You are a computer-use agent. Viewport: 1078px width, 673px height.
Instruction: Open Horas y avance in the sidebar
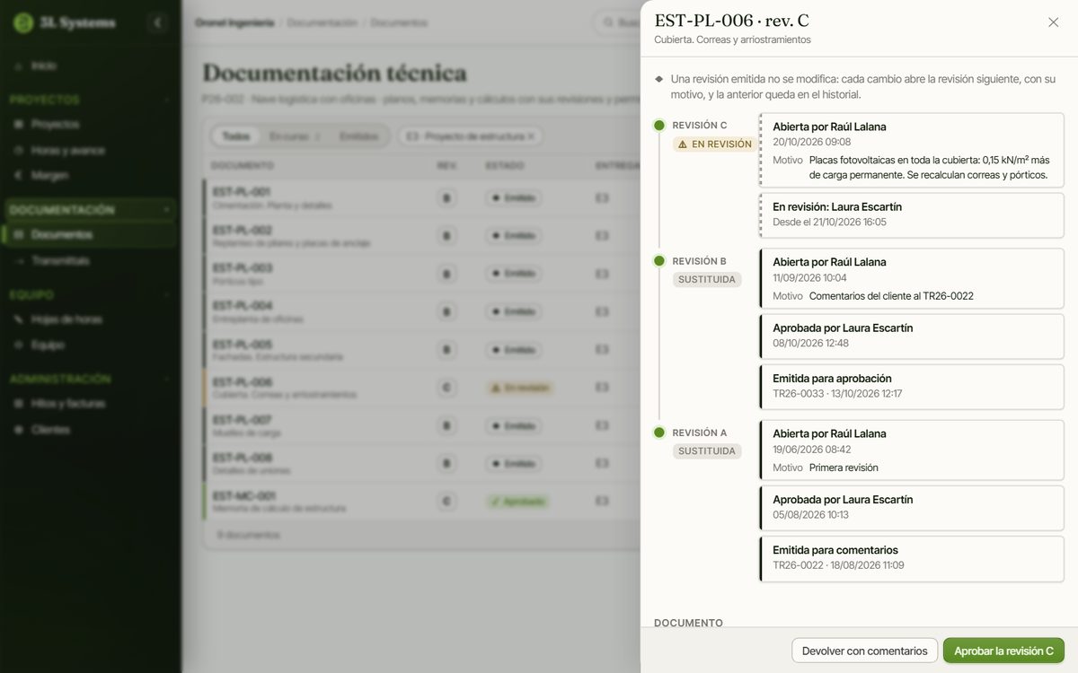[90, 150]
